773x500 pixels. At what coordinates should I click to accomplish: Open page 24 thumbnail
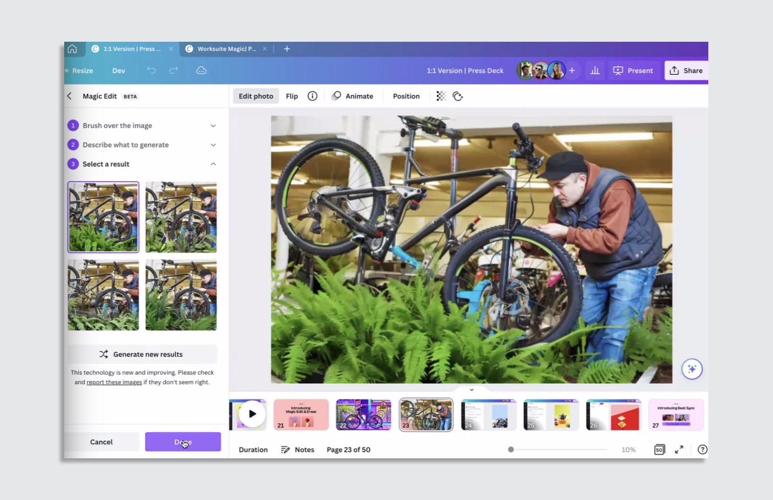pyautogui.click(x=488, y=415)
